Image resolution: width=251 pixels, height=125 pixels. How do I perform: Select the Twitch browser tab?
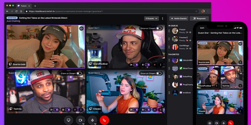[24, 6]
